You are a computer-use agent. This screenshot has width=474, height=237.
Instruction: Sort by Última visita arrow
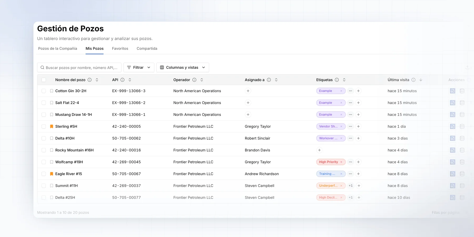pyautogui.click(x=421, y=80)
